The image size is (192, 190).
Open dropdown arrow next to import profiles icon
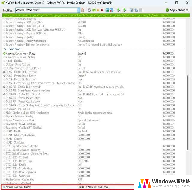click(x=127, y=10)
